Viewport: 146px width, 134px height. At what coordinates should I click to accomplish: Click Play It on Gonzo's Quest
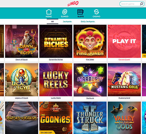124,41
